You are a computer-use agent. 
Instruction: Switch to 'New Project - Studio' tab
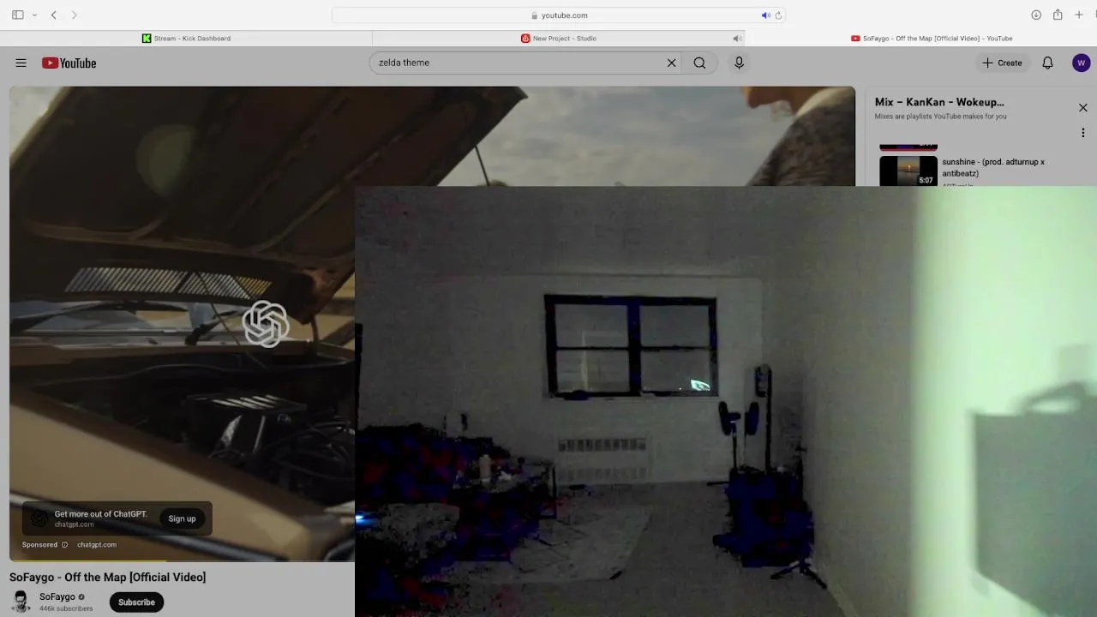pyautogui.click(x=559, y=38)
